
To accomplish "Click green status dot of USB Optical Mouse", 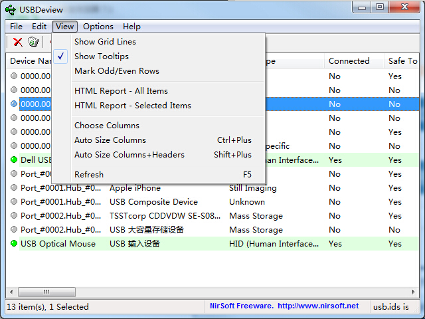I will coord(14,244).
